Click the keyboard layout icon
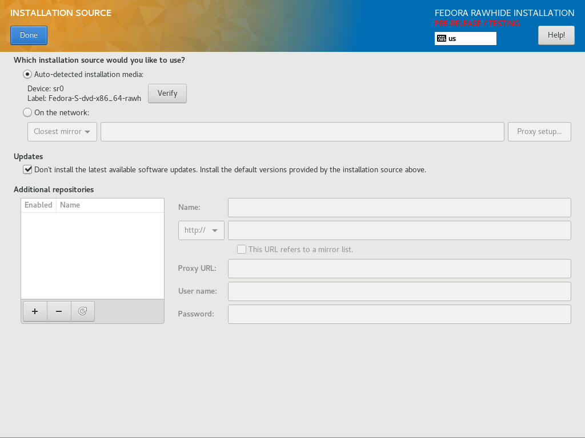The width and height of the screenshot is (585, 438). [x=442, y=38]
